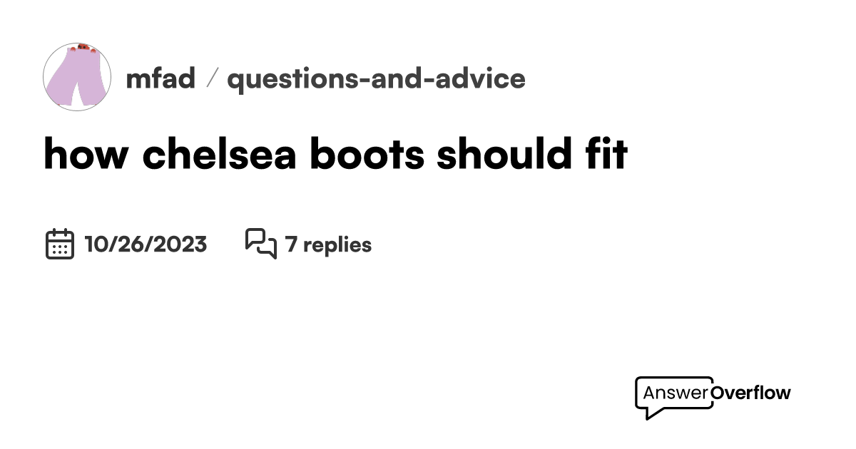Click the tail of the AnswerOverflow bubble
The height and width of the screenshot is (449, 856).
[651, 413]
